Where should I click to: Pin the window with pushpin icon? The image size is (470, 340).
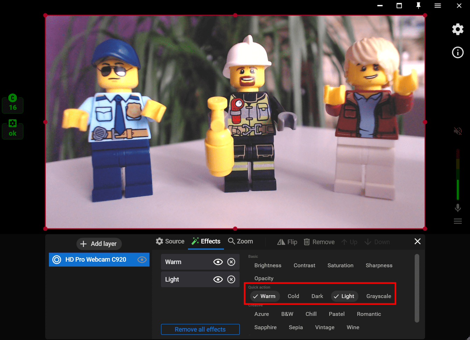pos(418,6)
